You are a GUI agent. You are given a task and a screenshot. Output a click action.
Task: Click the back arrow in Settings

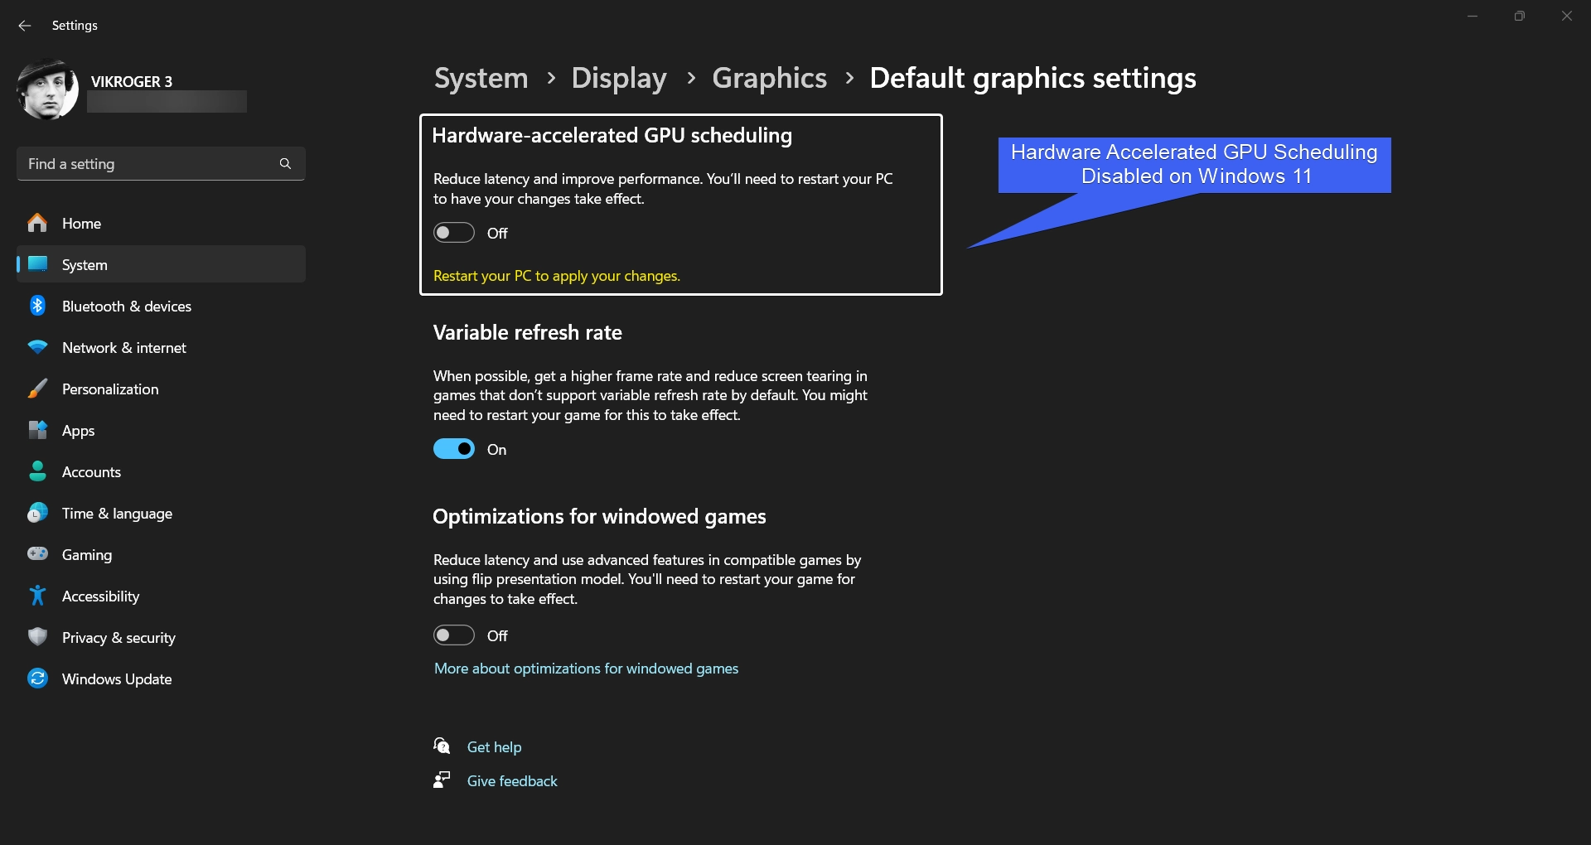click(x=25, y=26)
